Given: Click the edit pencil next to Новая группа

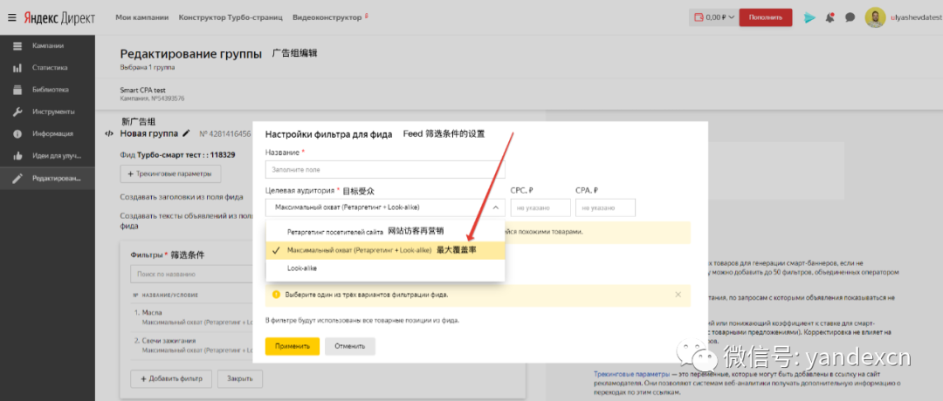Looking at the screenshot, I should (187, 133).
